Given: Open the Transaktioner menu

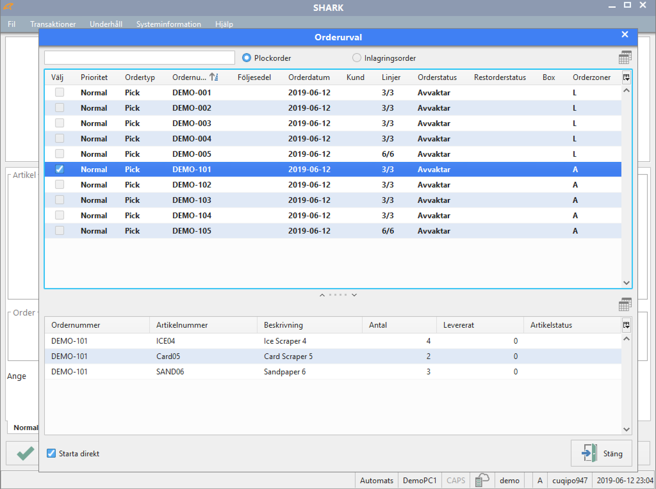Looking at the screenshot, I should tap(53, 24).
